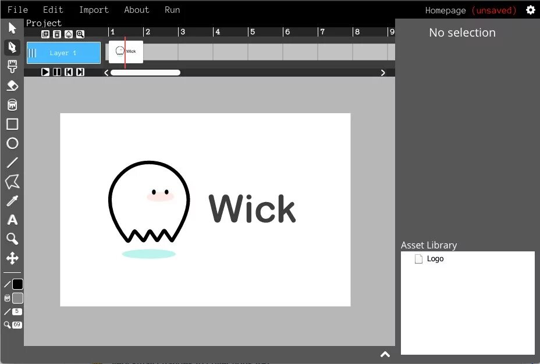The image size is (540, 364).
Task: Open settings with the gear icon
Action: 531,10
